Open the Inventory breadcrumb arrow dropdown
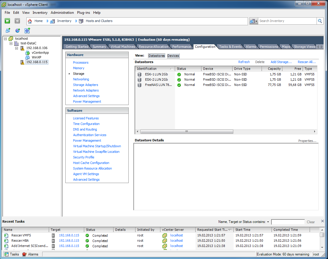The width and height of the screenshot is (328, 259). tap(76, 21)
